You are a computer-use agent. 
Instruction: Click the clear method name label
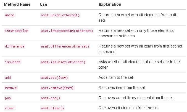click(10, 108)
